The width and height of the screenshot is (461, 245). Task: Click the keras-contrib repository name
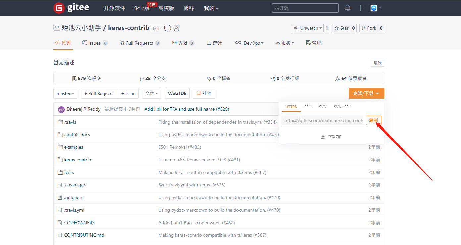point(128,28)
